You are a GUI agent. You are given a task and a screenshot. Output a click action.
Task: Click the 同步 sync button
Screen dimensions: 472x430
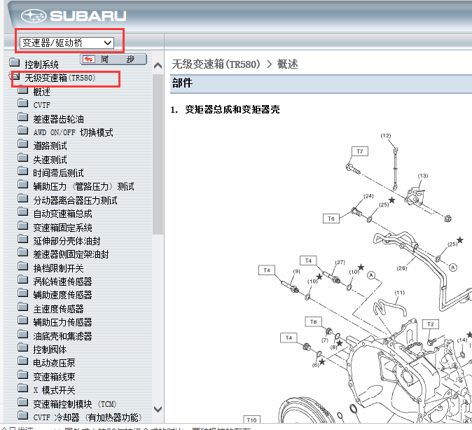pyautogui.click(x=113, y=59)
